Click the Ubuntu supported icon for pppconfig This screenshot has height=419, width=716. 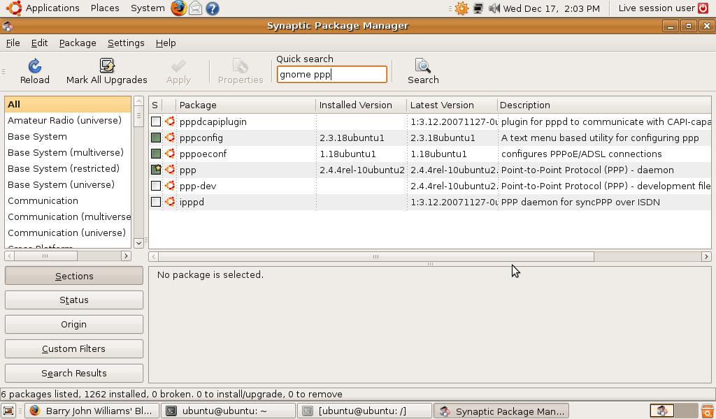[170, 138]
